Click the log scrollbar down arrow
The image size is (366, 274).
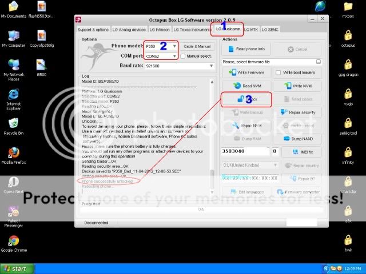212,192
